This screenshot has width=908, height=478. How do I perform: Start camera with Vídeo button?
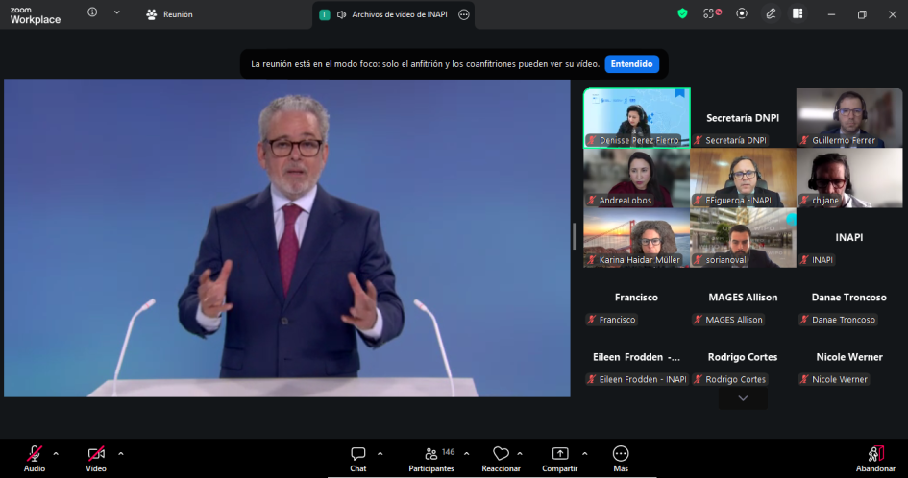click(96, 459)
